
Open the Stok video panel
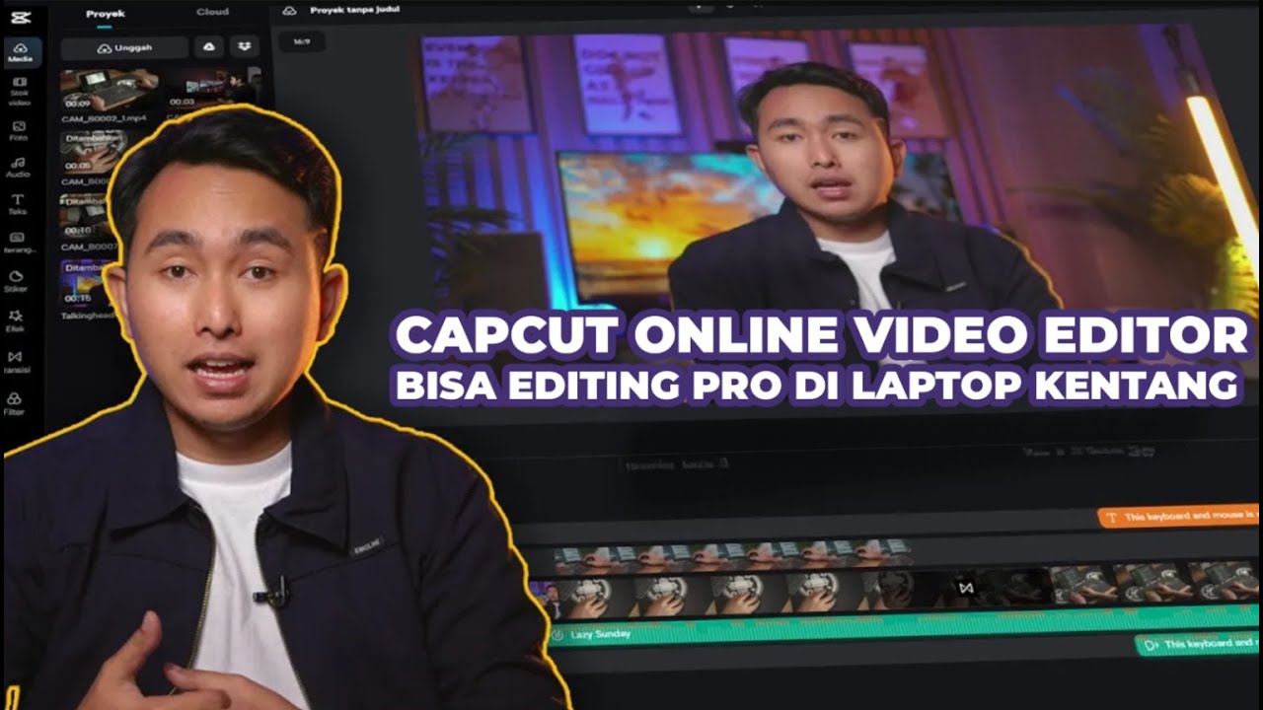(x=19, y=92)
